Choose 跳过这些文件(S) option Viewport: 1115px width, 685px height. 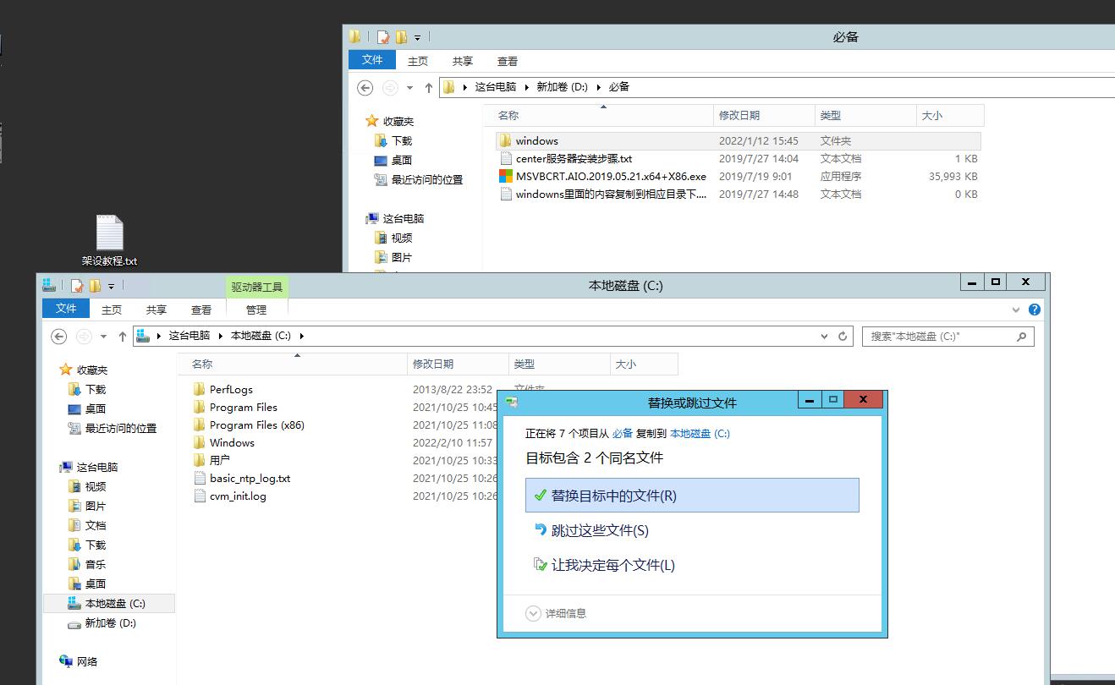point(600,531)
